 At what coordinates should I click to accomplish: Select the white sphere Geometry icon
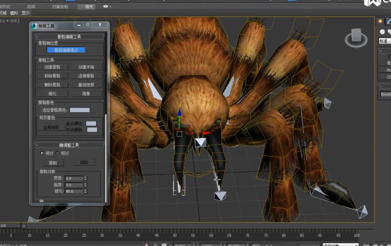[382, 32]
